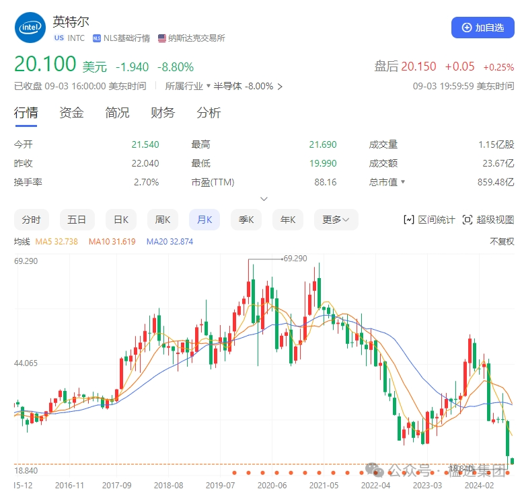Select the 日K daily candlestick chart
Viewport: 522px width, 491px height.
(x=121, y=220)
